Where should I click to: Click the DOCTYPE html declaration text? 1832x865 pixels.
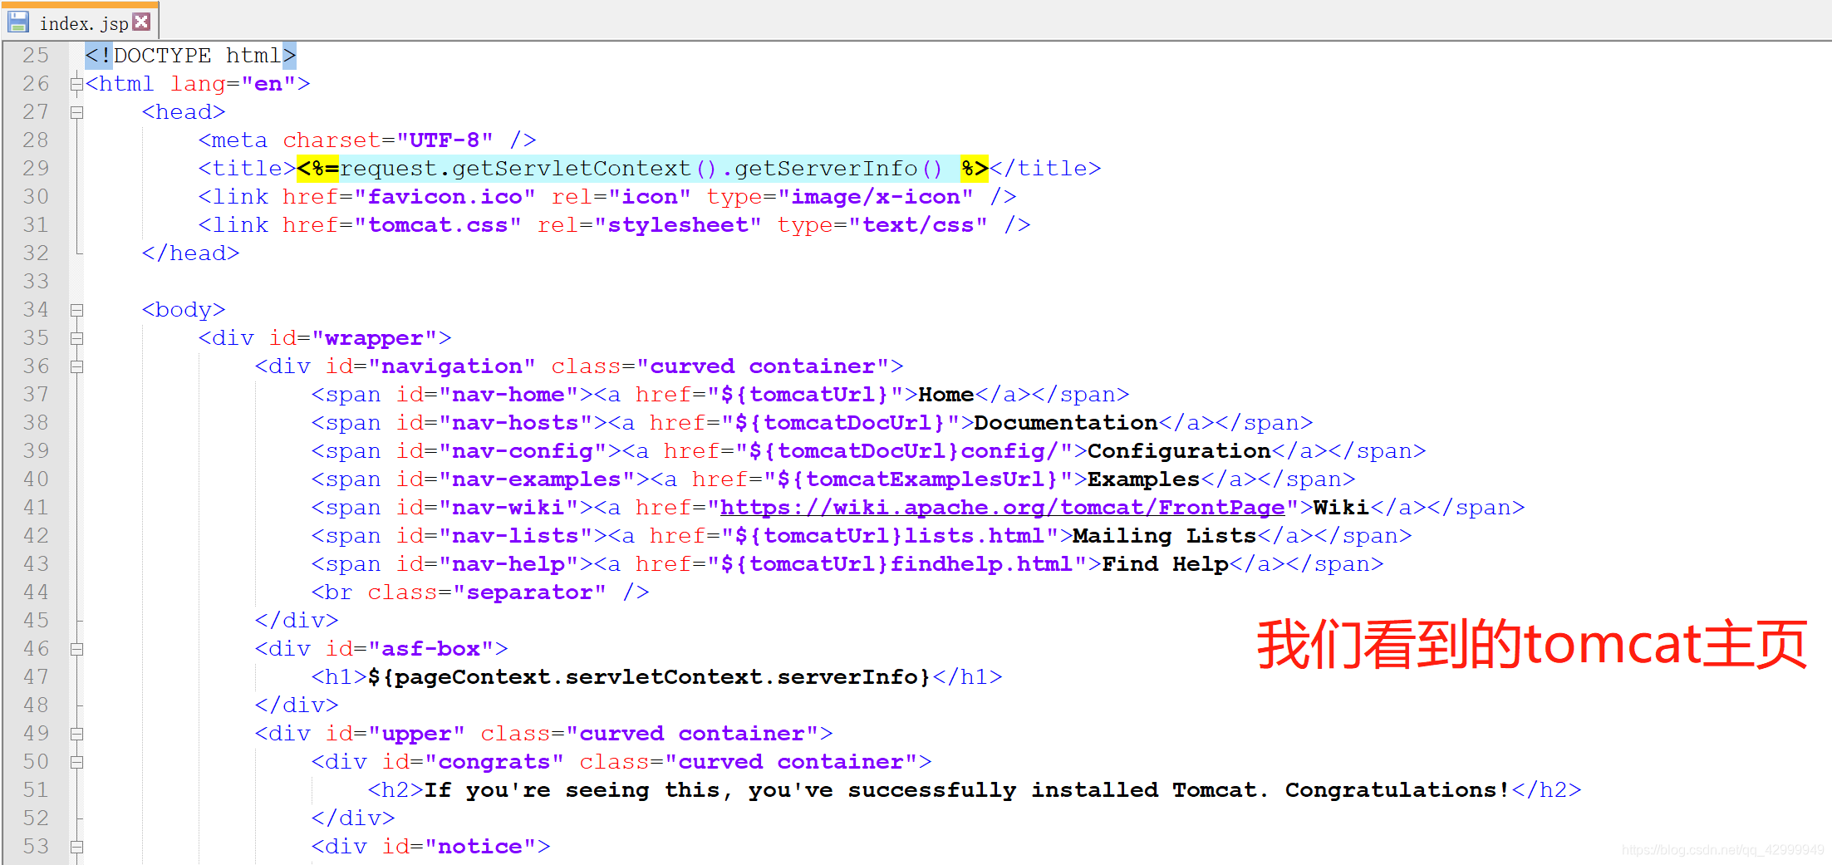190,56
